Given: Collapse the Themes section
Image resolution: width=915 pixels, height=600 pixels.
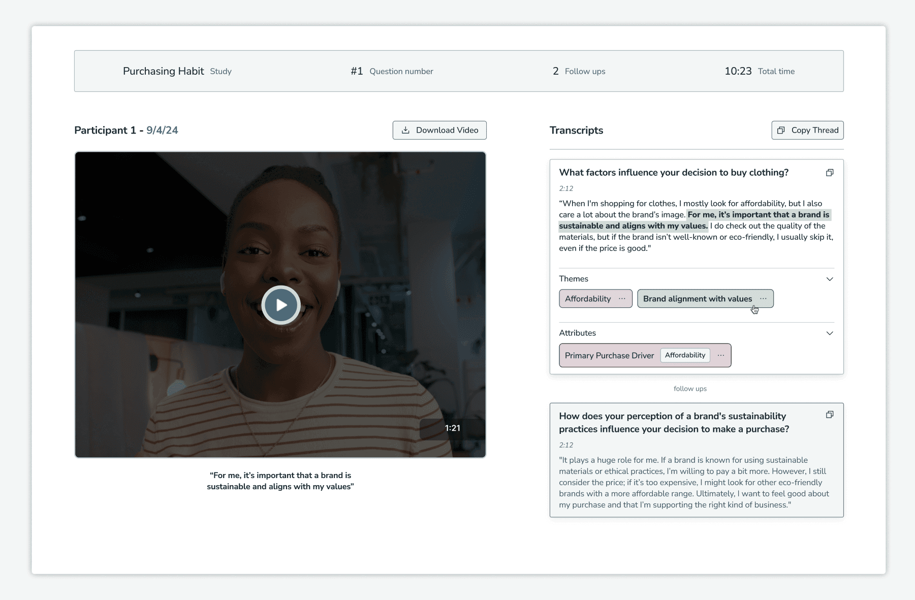Looking at the screenshot, I should (x=830, y=279).
